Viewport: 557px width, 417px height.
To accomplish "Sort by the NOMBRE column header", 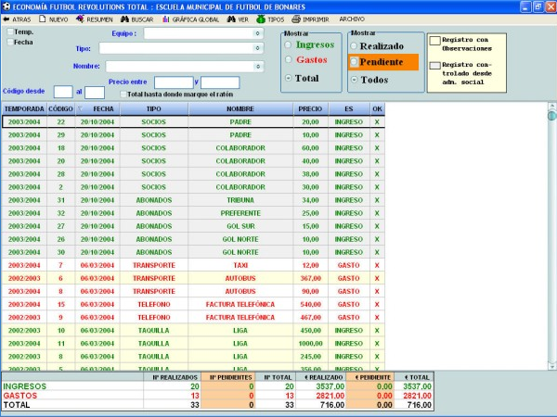I will pyautogui.click(x=240, y=109).
